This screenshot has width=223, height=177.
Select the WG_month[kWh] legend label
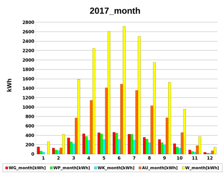(27, 168)
